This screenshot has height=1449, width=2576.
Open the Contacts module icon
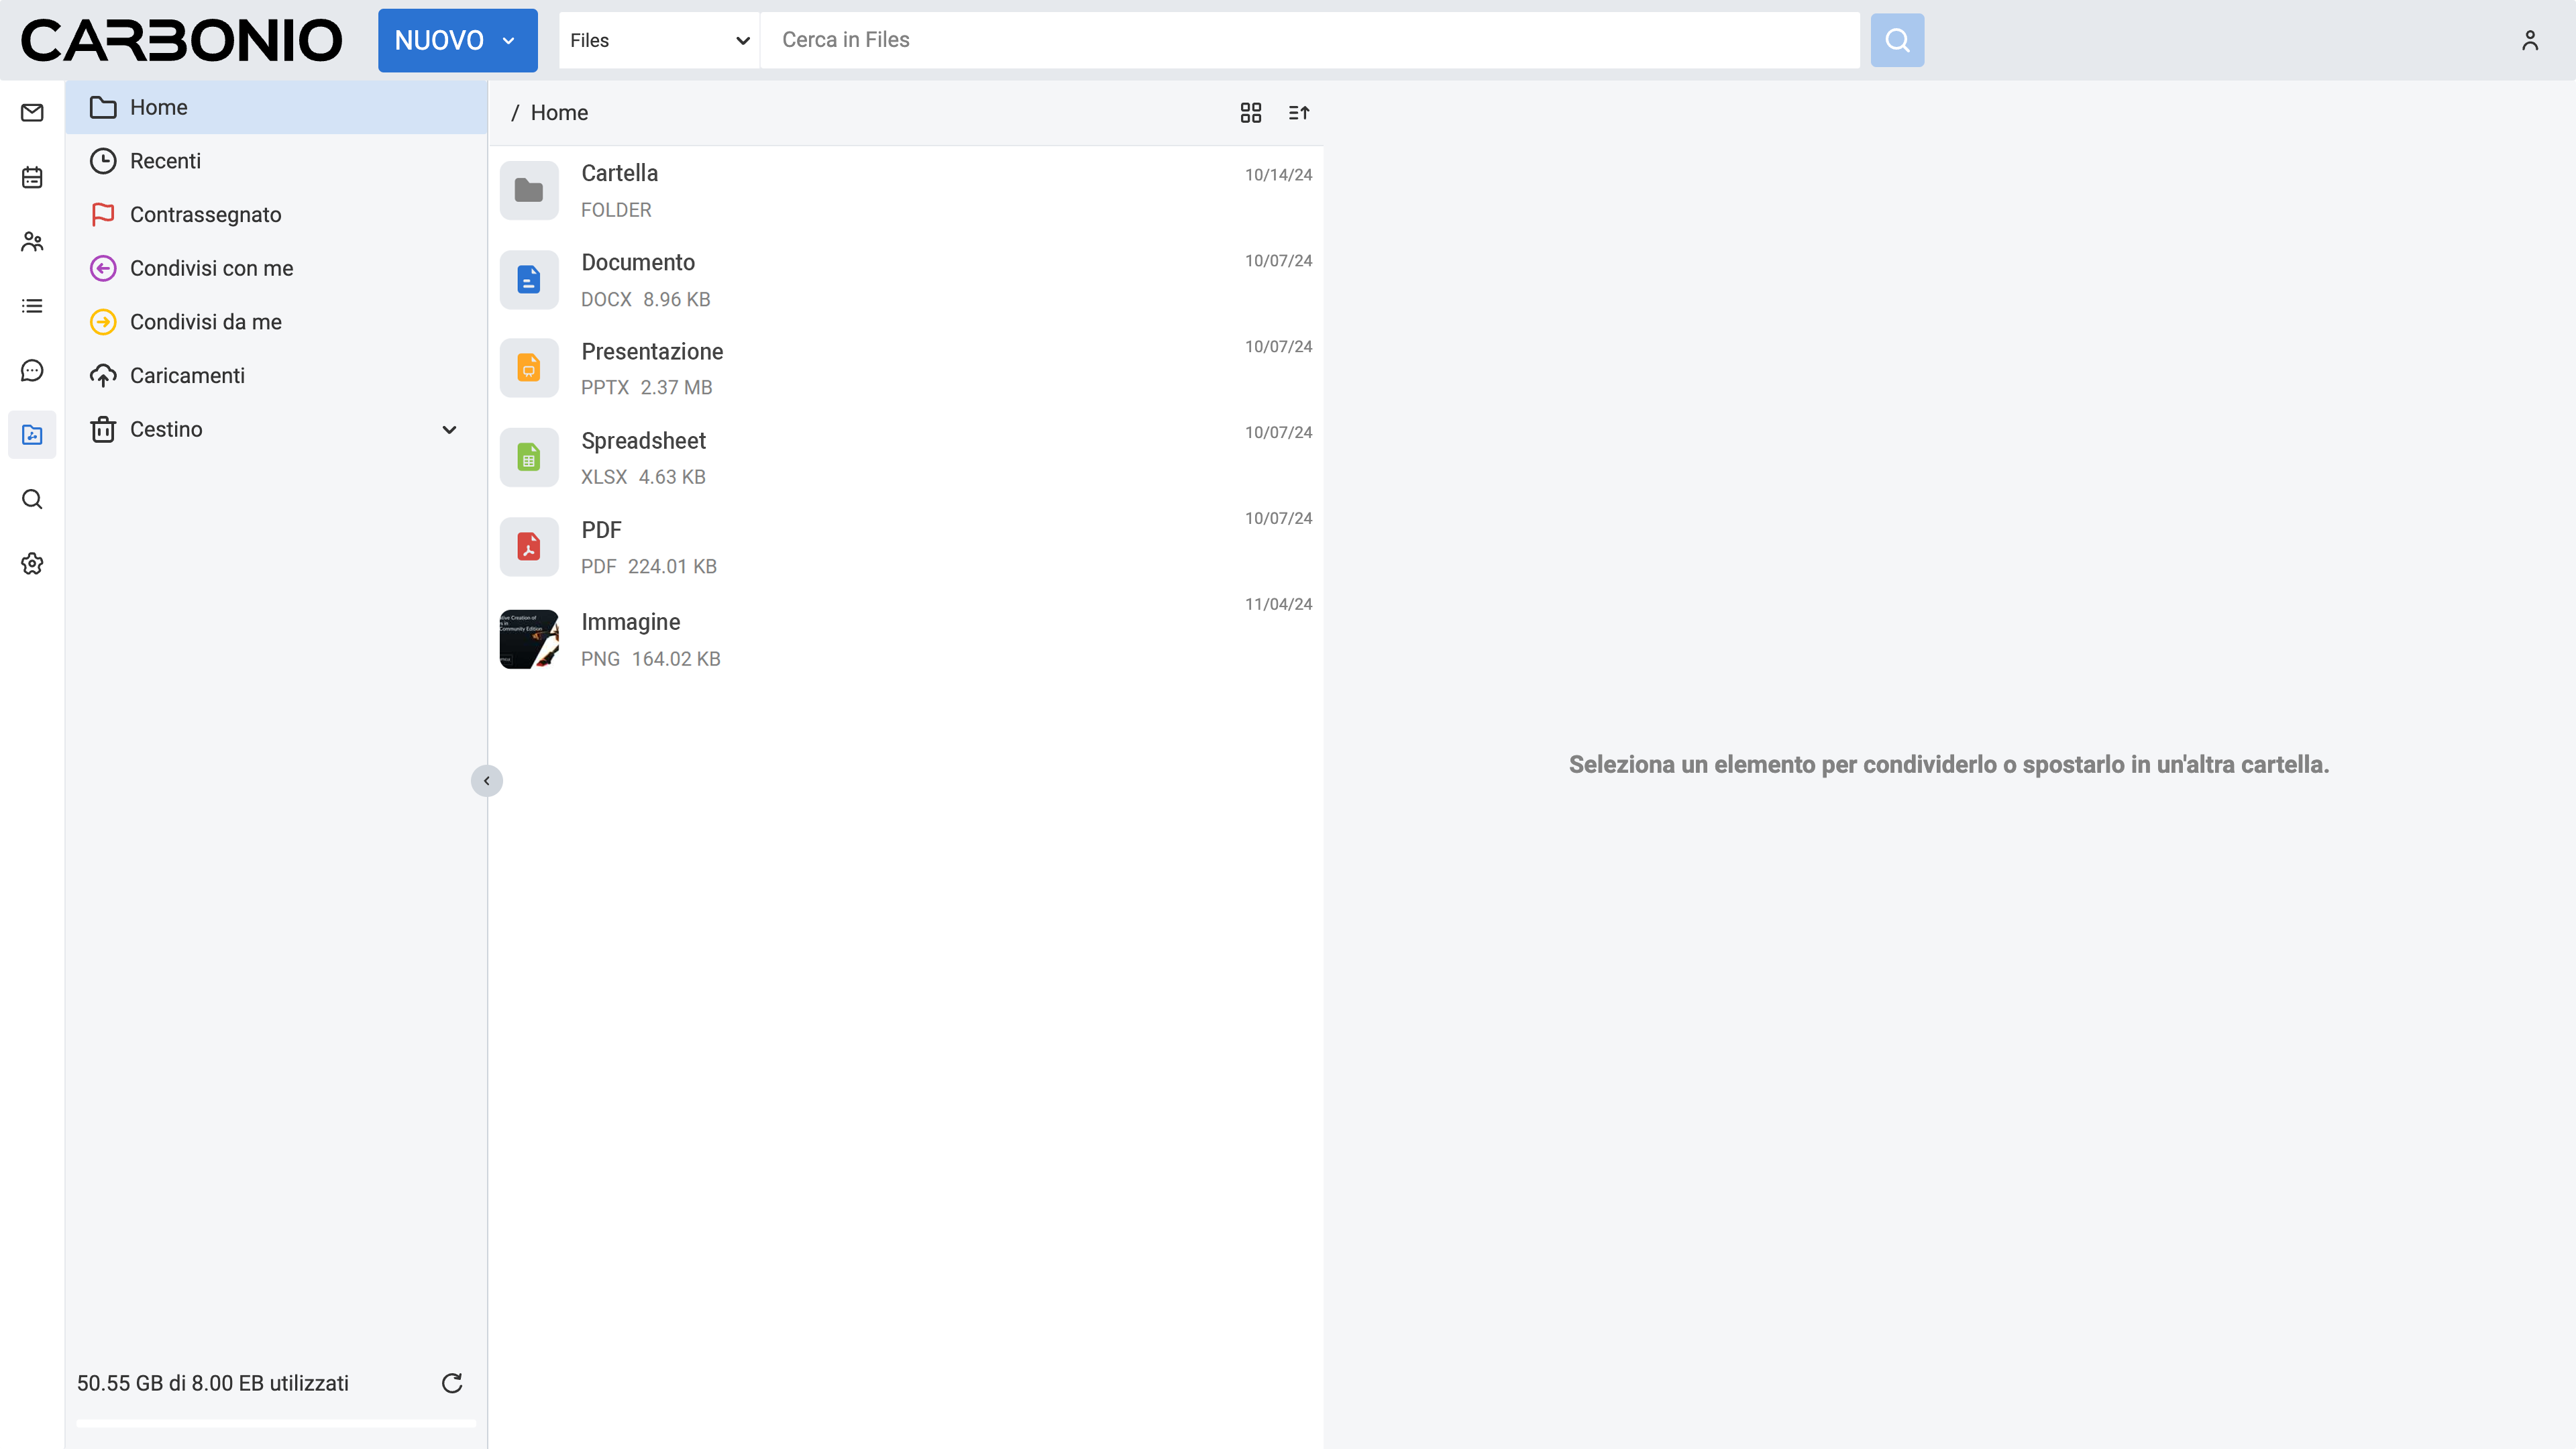pos(32,241)
